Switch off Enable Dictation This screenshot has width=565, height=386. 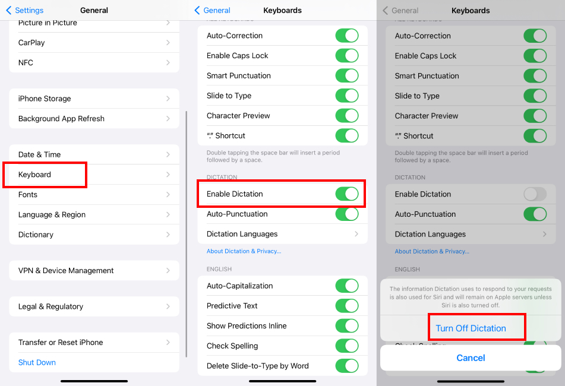(347, 194)
